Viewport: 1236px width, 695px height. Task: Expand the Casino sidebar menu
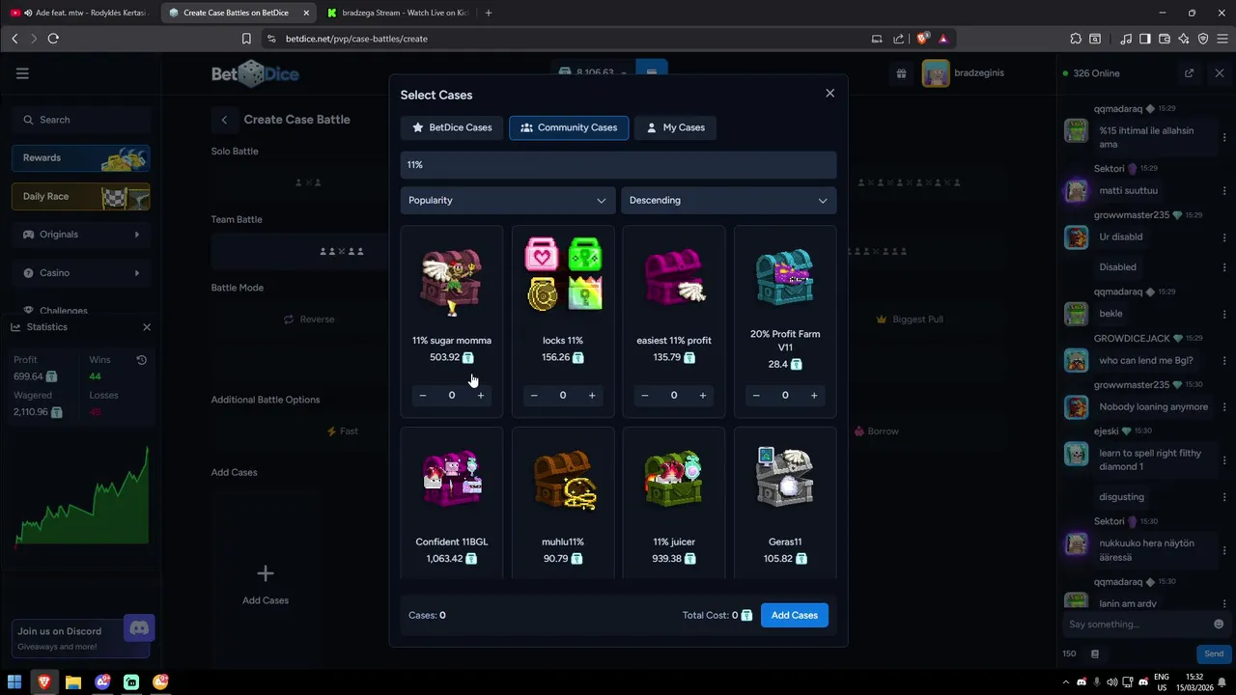(x=81, y=273)
